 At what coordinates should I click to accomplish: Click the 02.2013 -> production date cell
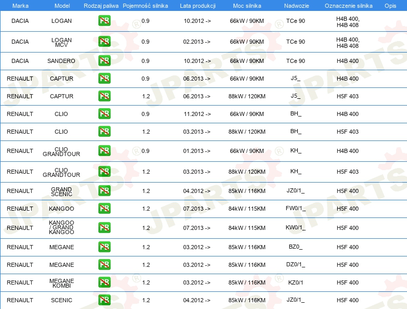(197, 42)
